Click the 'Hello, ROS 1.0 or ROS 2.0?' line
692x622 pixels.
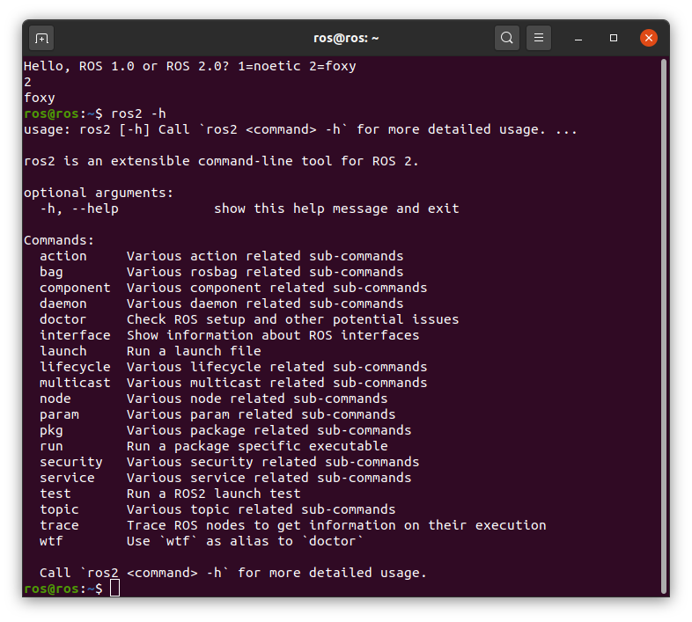click(x=190, y=66)
